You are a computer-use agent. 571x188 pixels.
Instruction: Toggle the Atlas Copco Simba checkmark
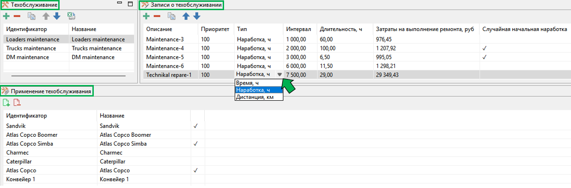[195, 144]
